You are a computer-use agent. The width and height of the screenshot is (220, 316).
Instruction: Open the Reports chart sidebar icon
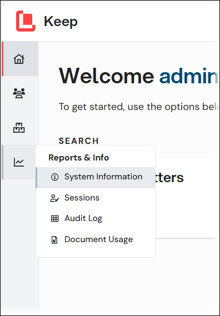(x=19, y=162)
